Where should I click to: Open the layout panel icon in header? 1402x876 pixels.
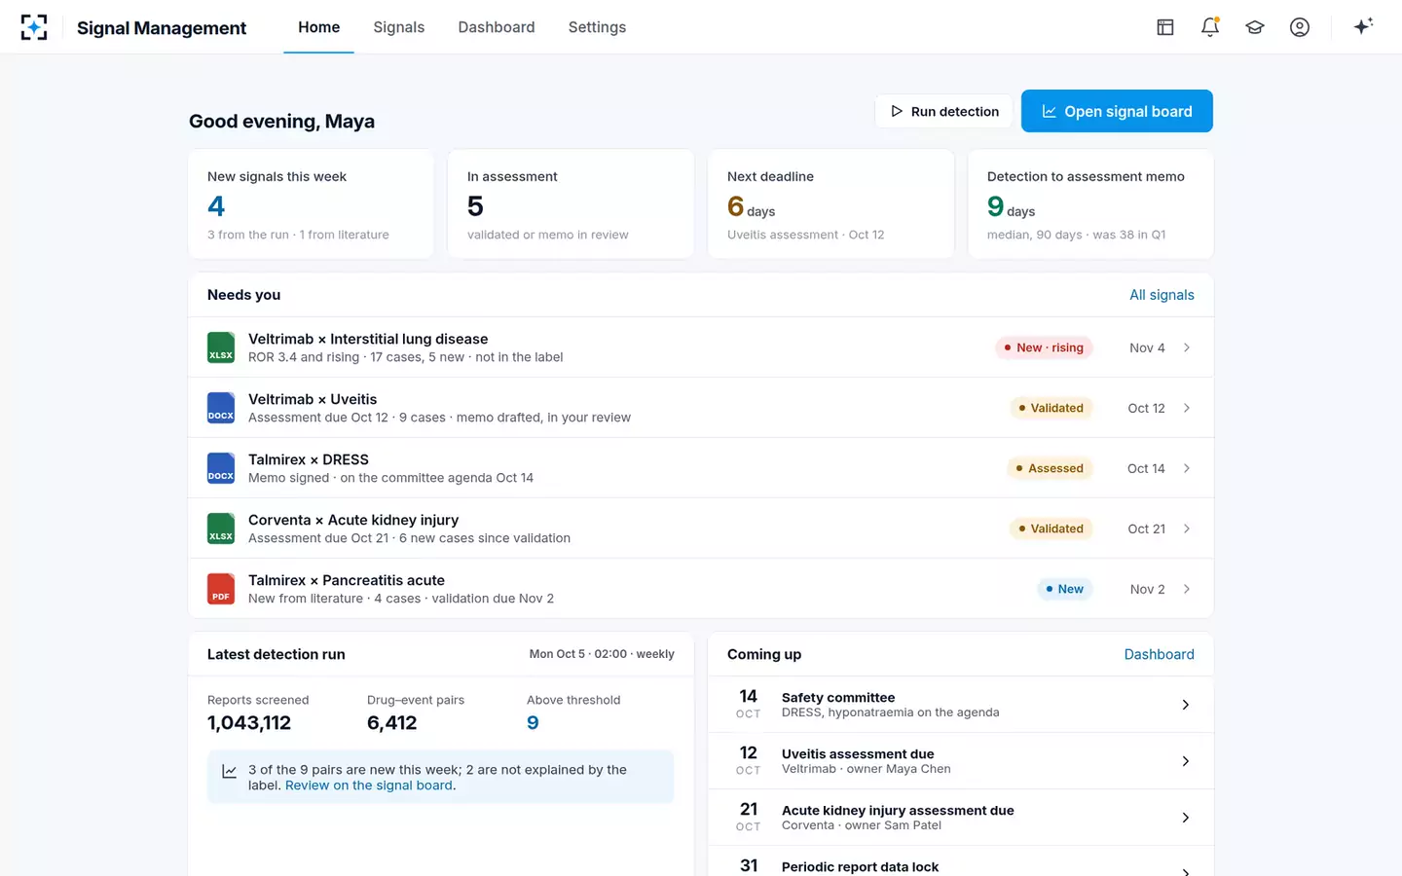[x=1165, y=27]
